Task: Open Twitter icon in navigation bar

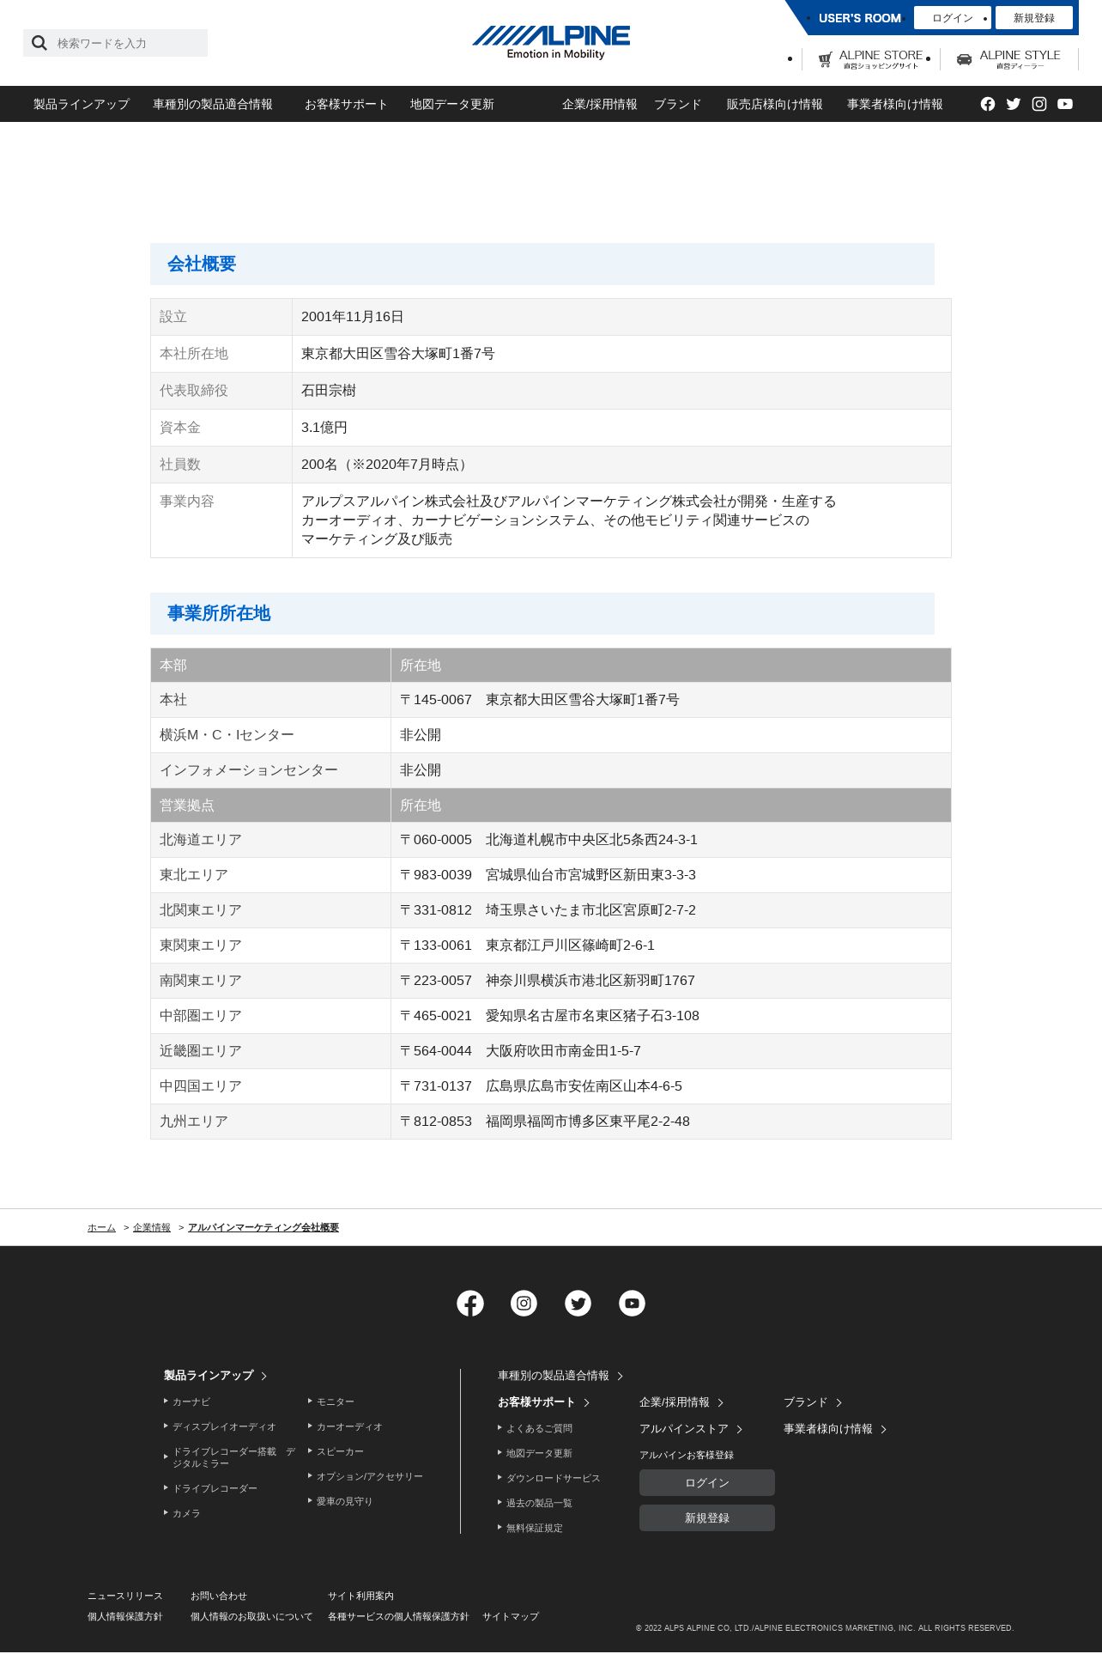Action: click(x=1014, y=104)
